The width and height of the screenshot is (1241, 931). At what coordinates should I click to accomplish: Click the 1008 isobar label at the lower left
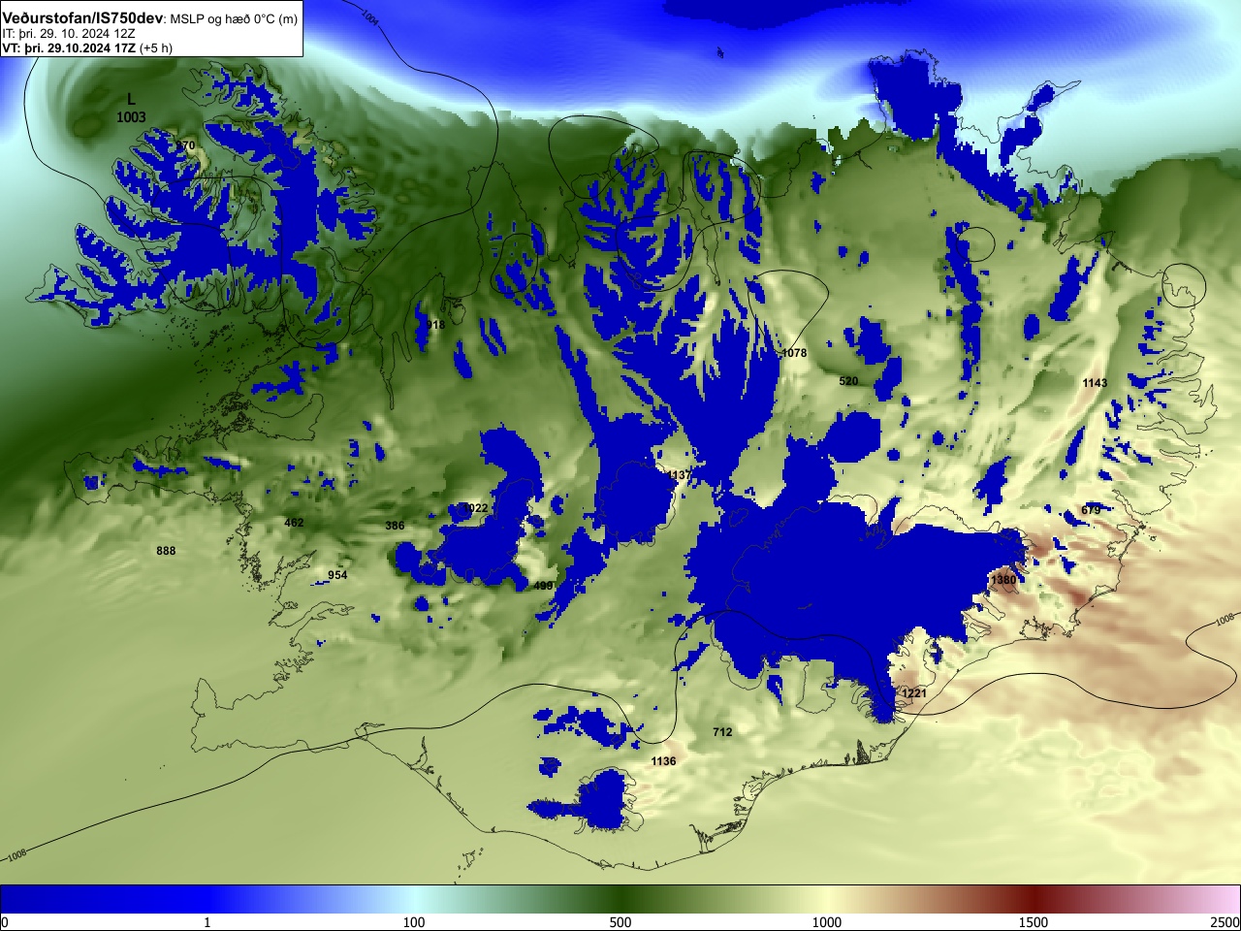point(16,855)
